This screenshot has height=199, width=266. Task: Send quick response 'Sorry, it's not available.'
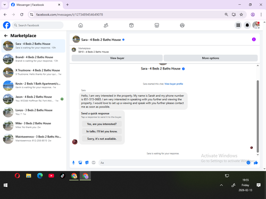(102, 139)
